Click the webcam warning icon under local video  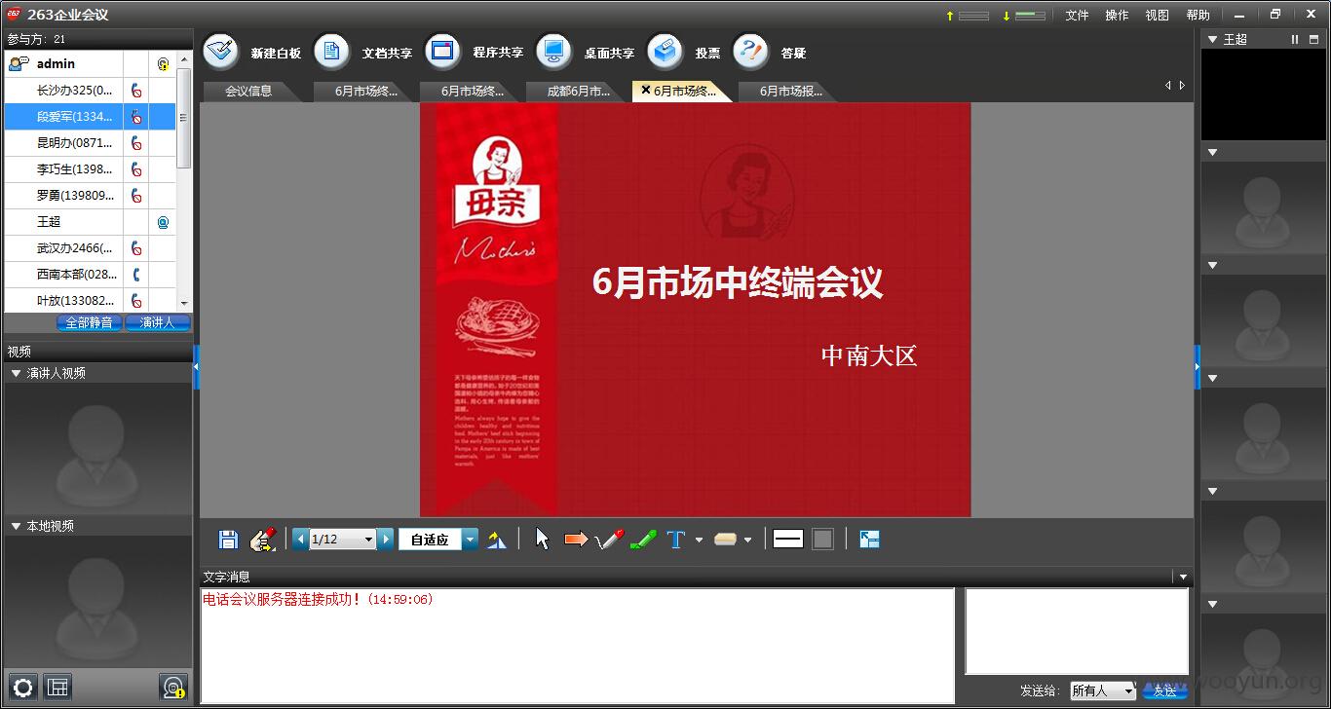(173, 687)
